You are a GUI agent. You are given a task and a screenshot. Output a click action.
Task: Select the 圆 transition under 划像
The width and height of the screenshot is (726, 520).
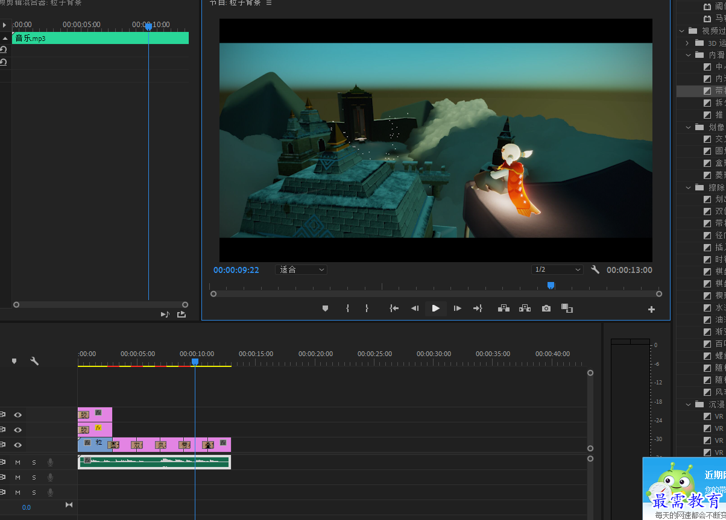715,151
